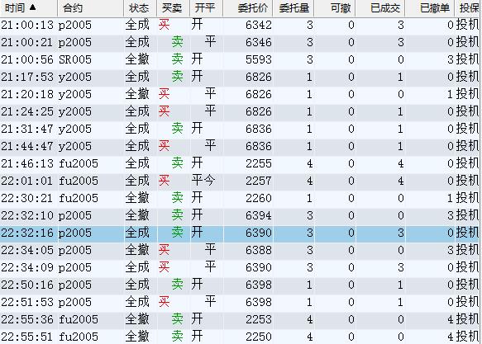482x344 pixels.
Task: Click the 开平 column header
Action: coord(206,8)
